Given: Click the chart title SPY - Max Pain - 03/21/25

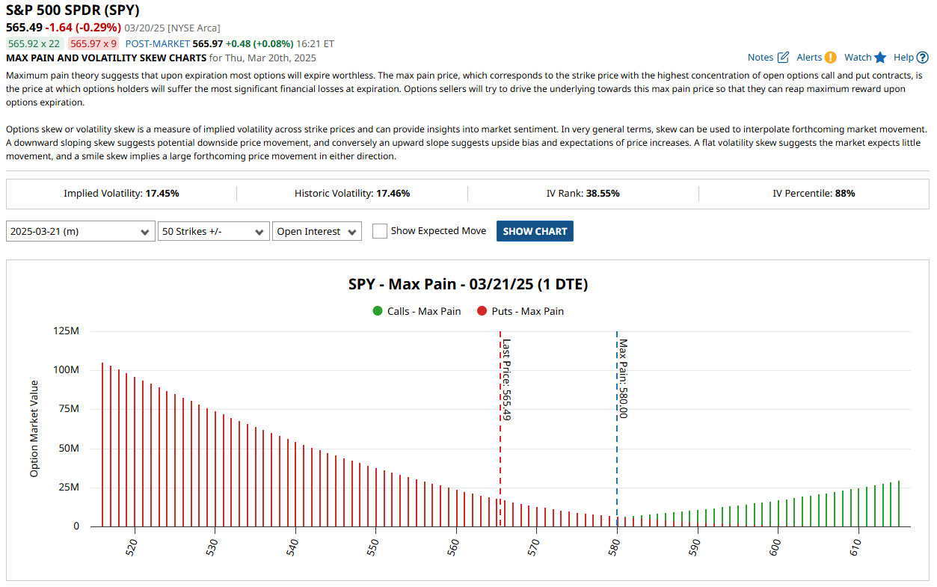Looking at the screenshot, I should 467,284.
